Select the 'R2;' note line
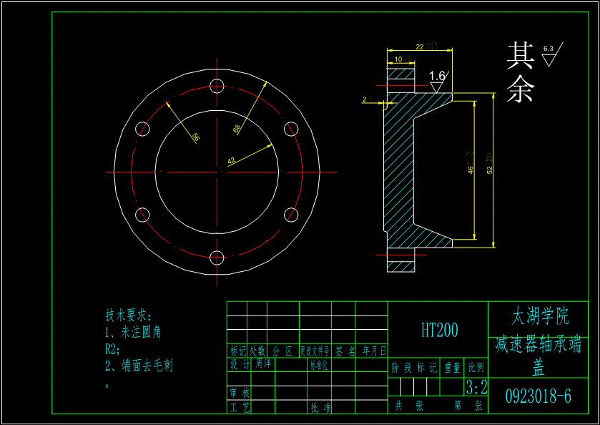This screenshot has height=425, width=600. [x=112, y=349]
